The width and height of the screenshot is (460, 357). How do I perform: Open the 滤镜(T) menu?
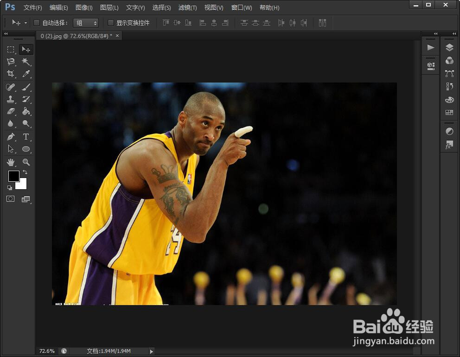(x=187, y=7)
